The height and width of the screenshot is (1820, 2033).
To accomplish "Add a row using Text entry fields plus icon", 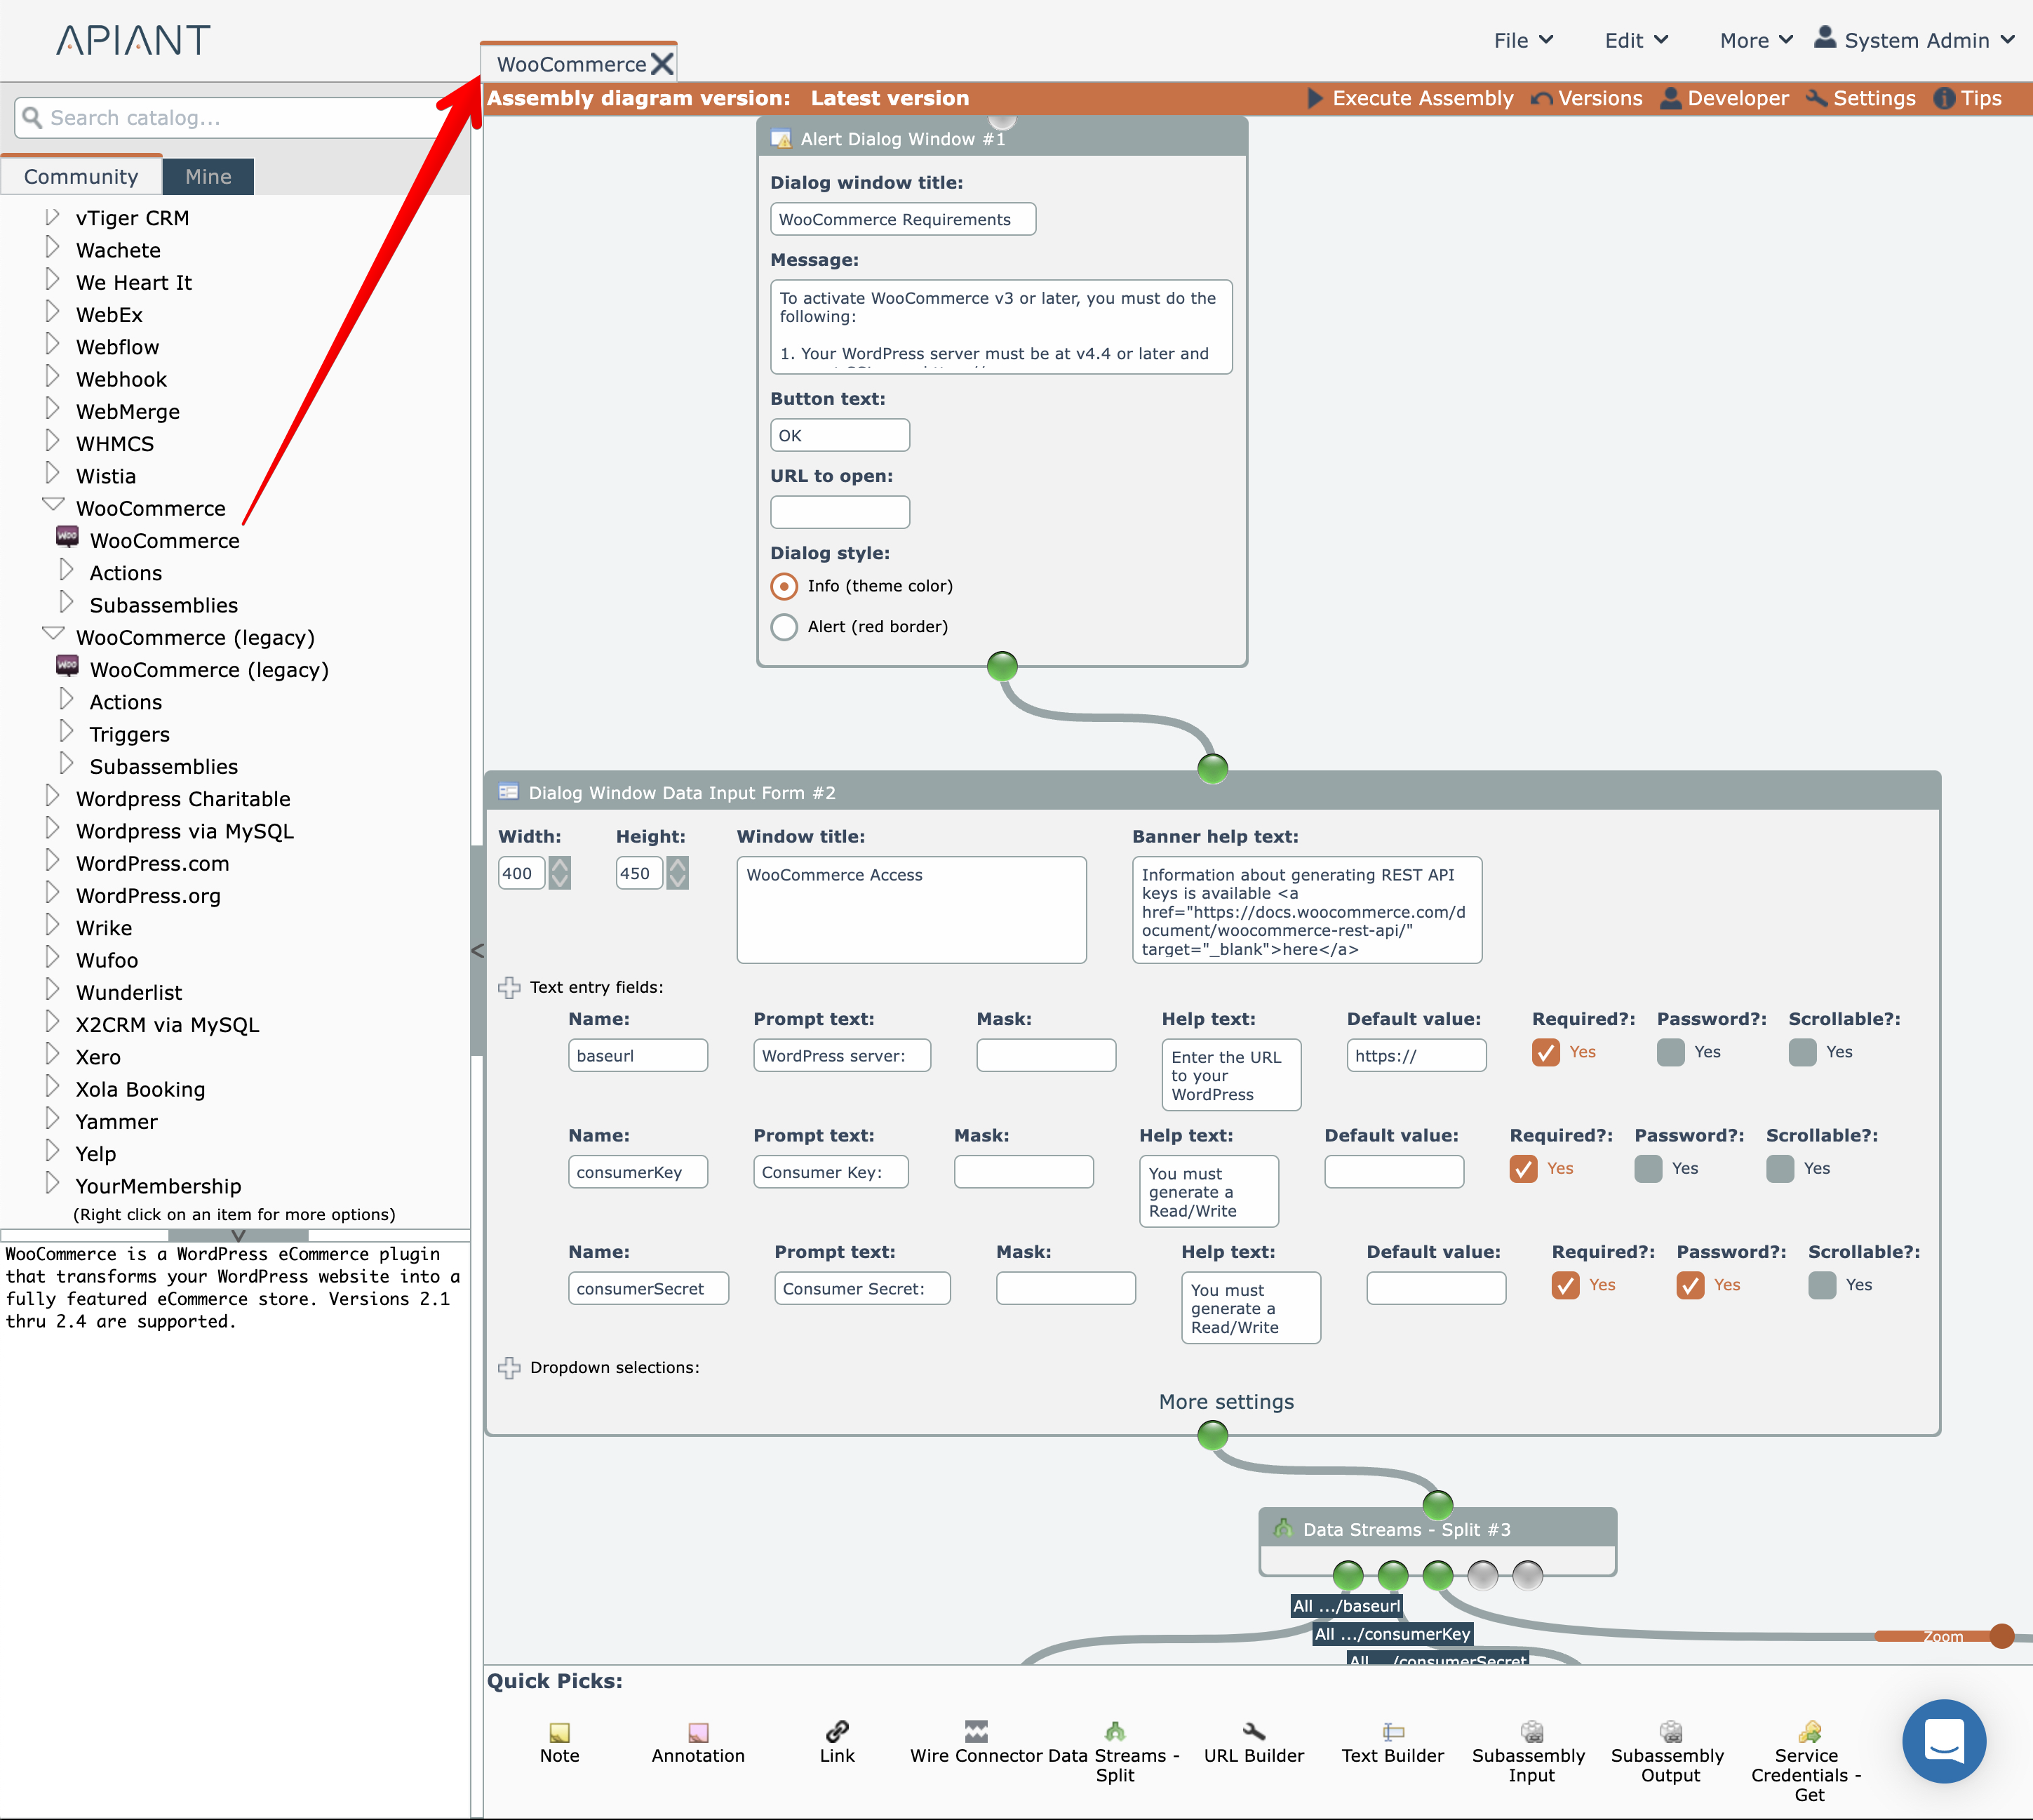I will pos(509,988).
